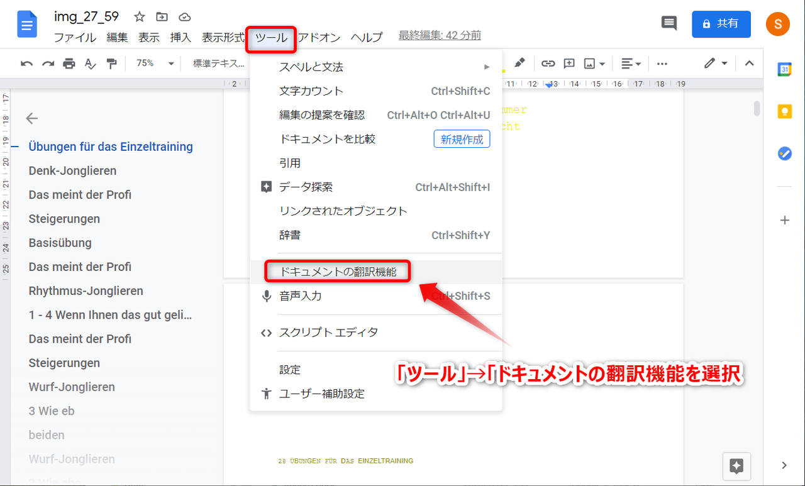Click the Redo arrow in toolbar

48,64
